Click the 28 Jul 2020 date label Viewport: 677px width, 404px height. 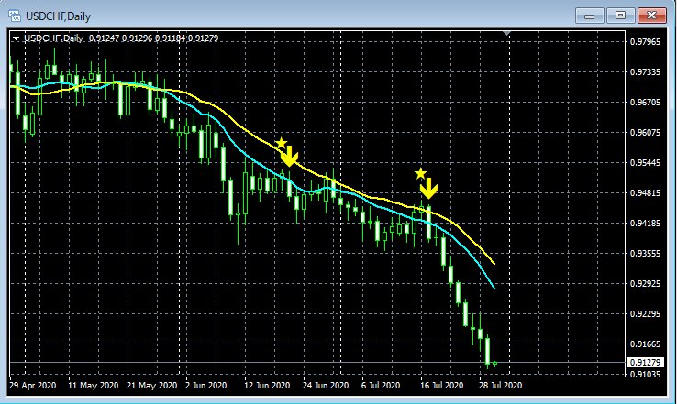tap(500, 385)
